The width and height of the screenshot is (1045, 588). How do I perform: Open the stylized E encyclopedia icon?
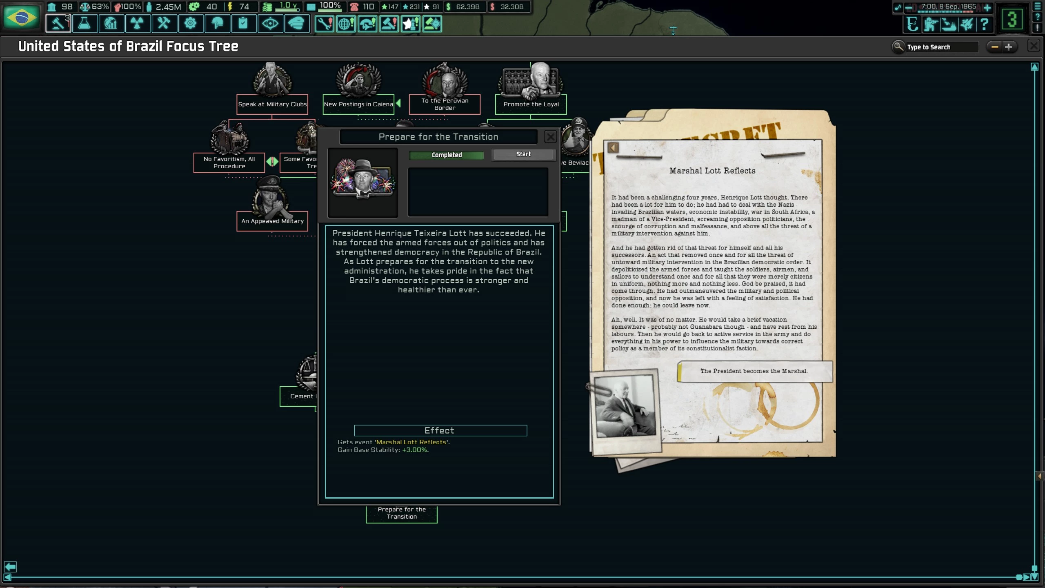(x=912, y=24)
